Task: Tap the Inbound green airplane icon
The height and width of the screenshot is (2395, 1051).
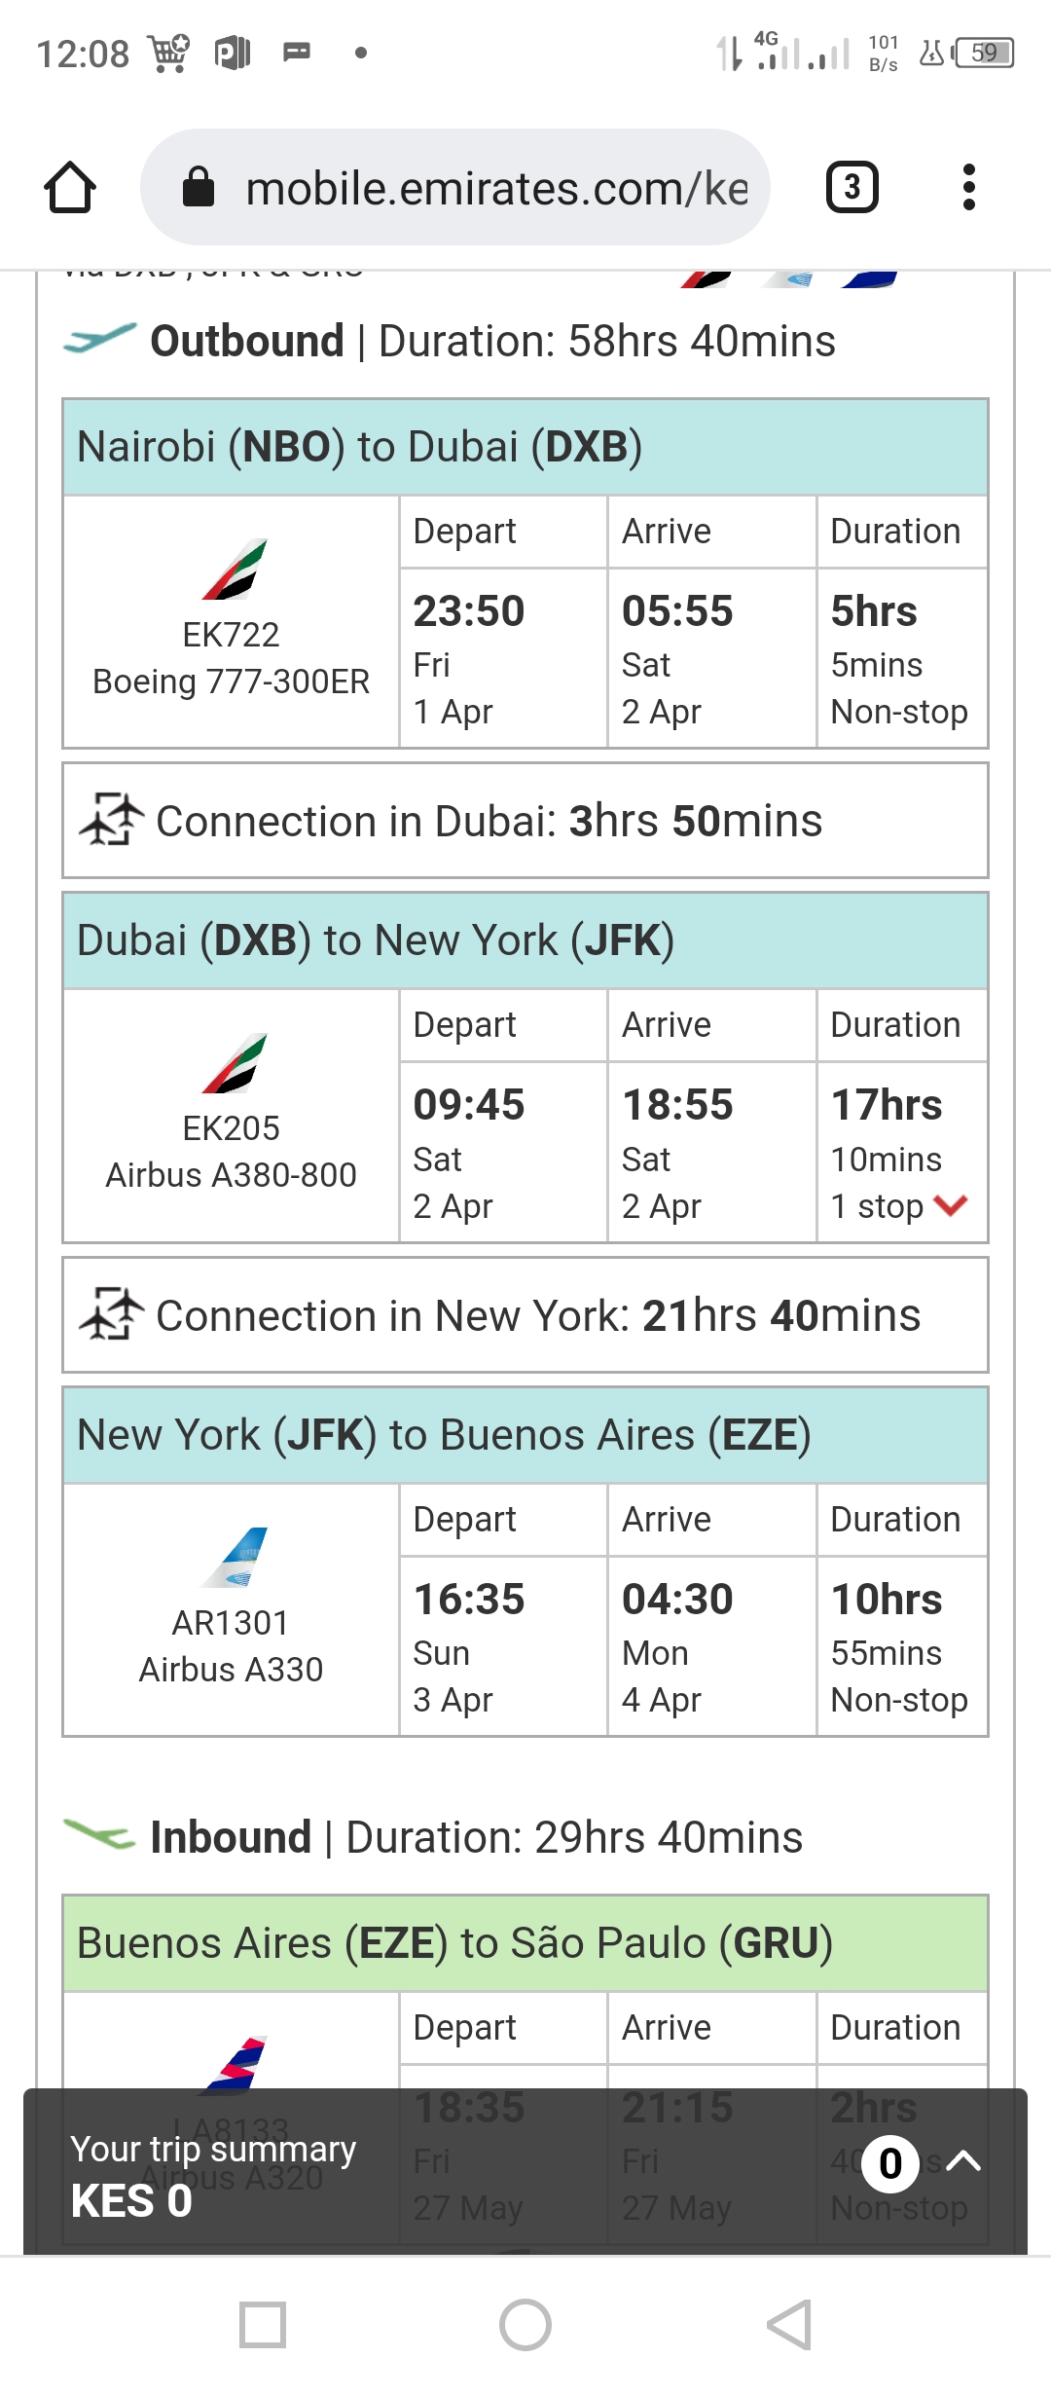Action: click(99, 1835)
